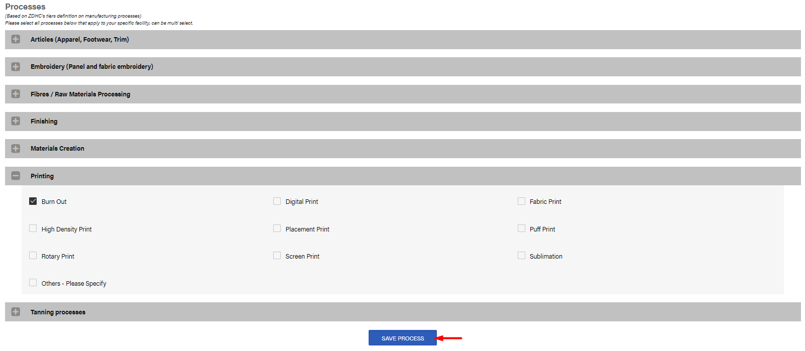Check the Screen Print option
Screen dimensions: 805x351
(x=277, y=256)
